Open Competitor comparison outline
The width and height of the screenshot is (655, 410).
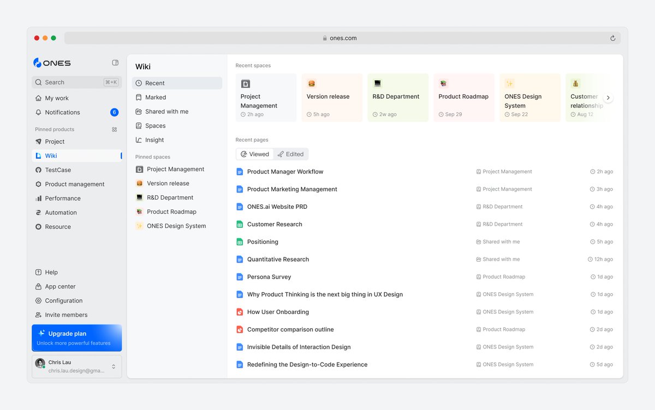(x=290, y=329)
